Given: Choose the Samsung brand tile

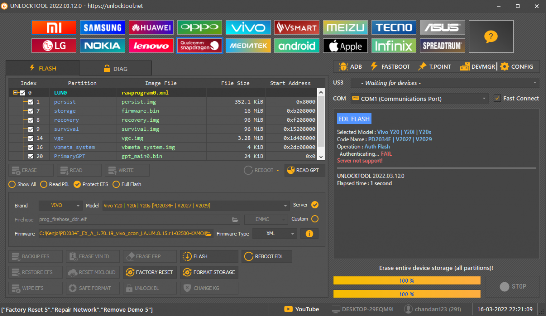Looking at the screenshot, I should pyautogui.click(x=102, y=27).
